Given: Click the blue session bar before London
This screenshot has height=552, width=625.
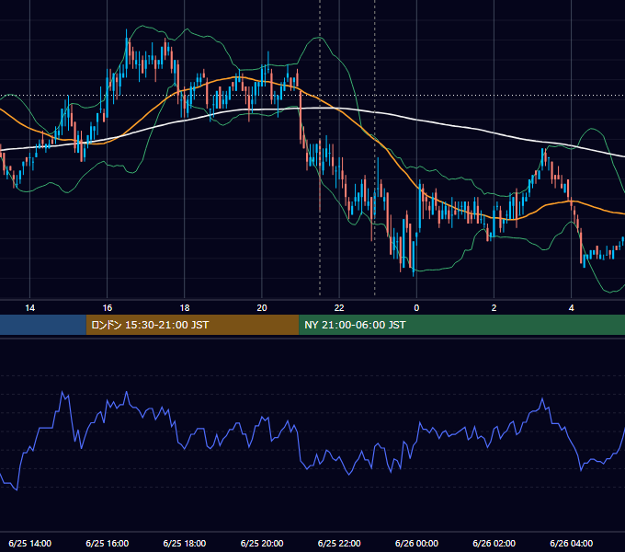Looking at the screenshot, I should click(43, 325).
